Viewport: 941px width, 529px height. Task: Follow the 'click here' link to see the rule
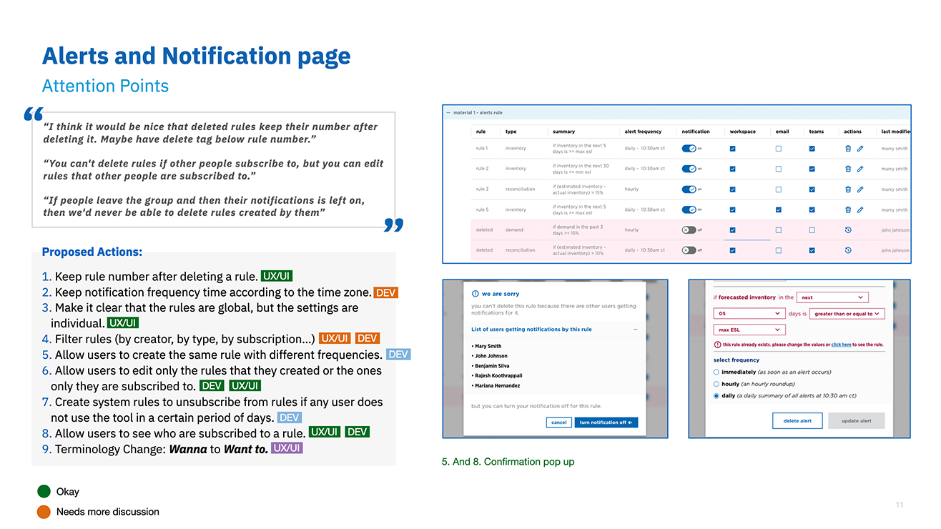[x=841, y=345]
